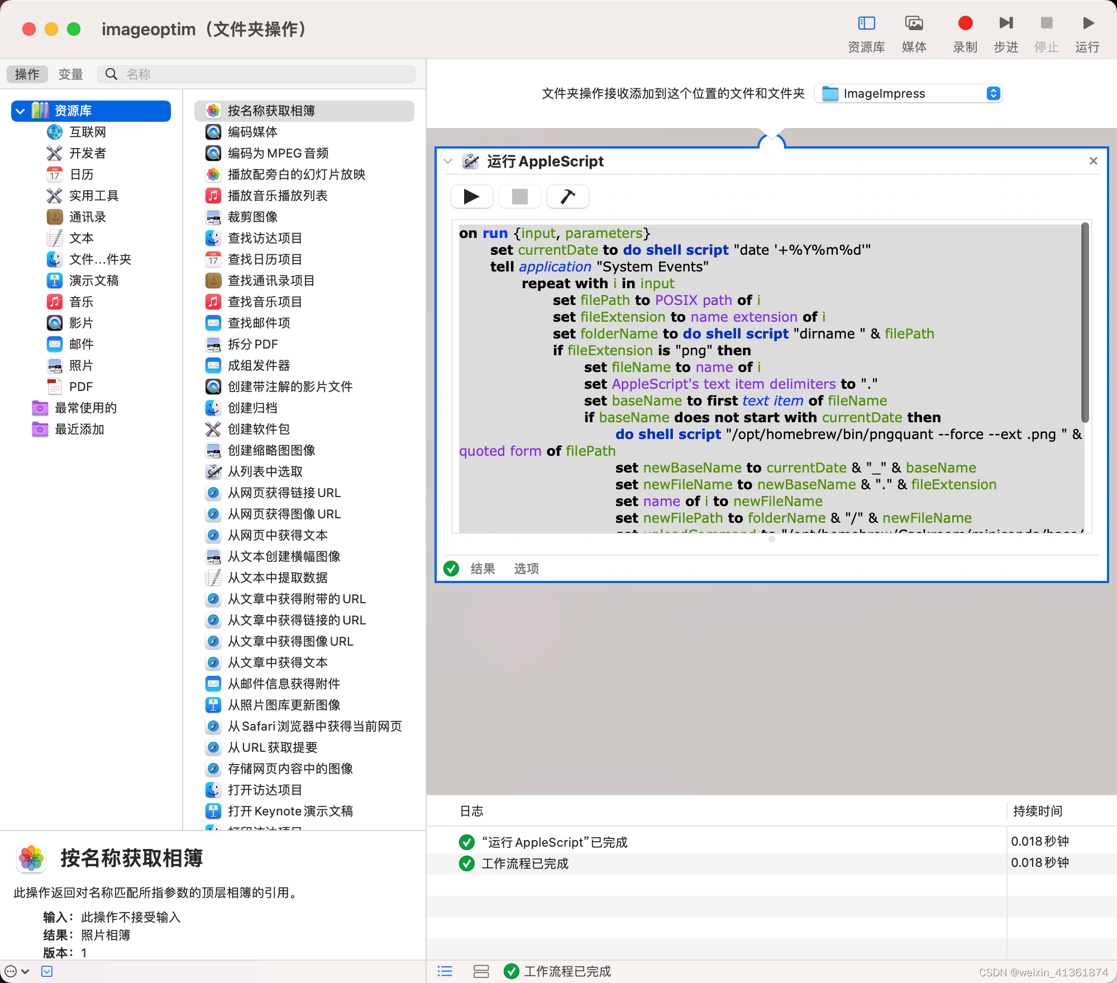The height and width of the screenshot is (983, 1117).
Task: Collapse the Run AppleScript action chevron
Action: tap(448, 161)
